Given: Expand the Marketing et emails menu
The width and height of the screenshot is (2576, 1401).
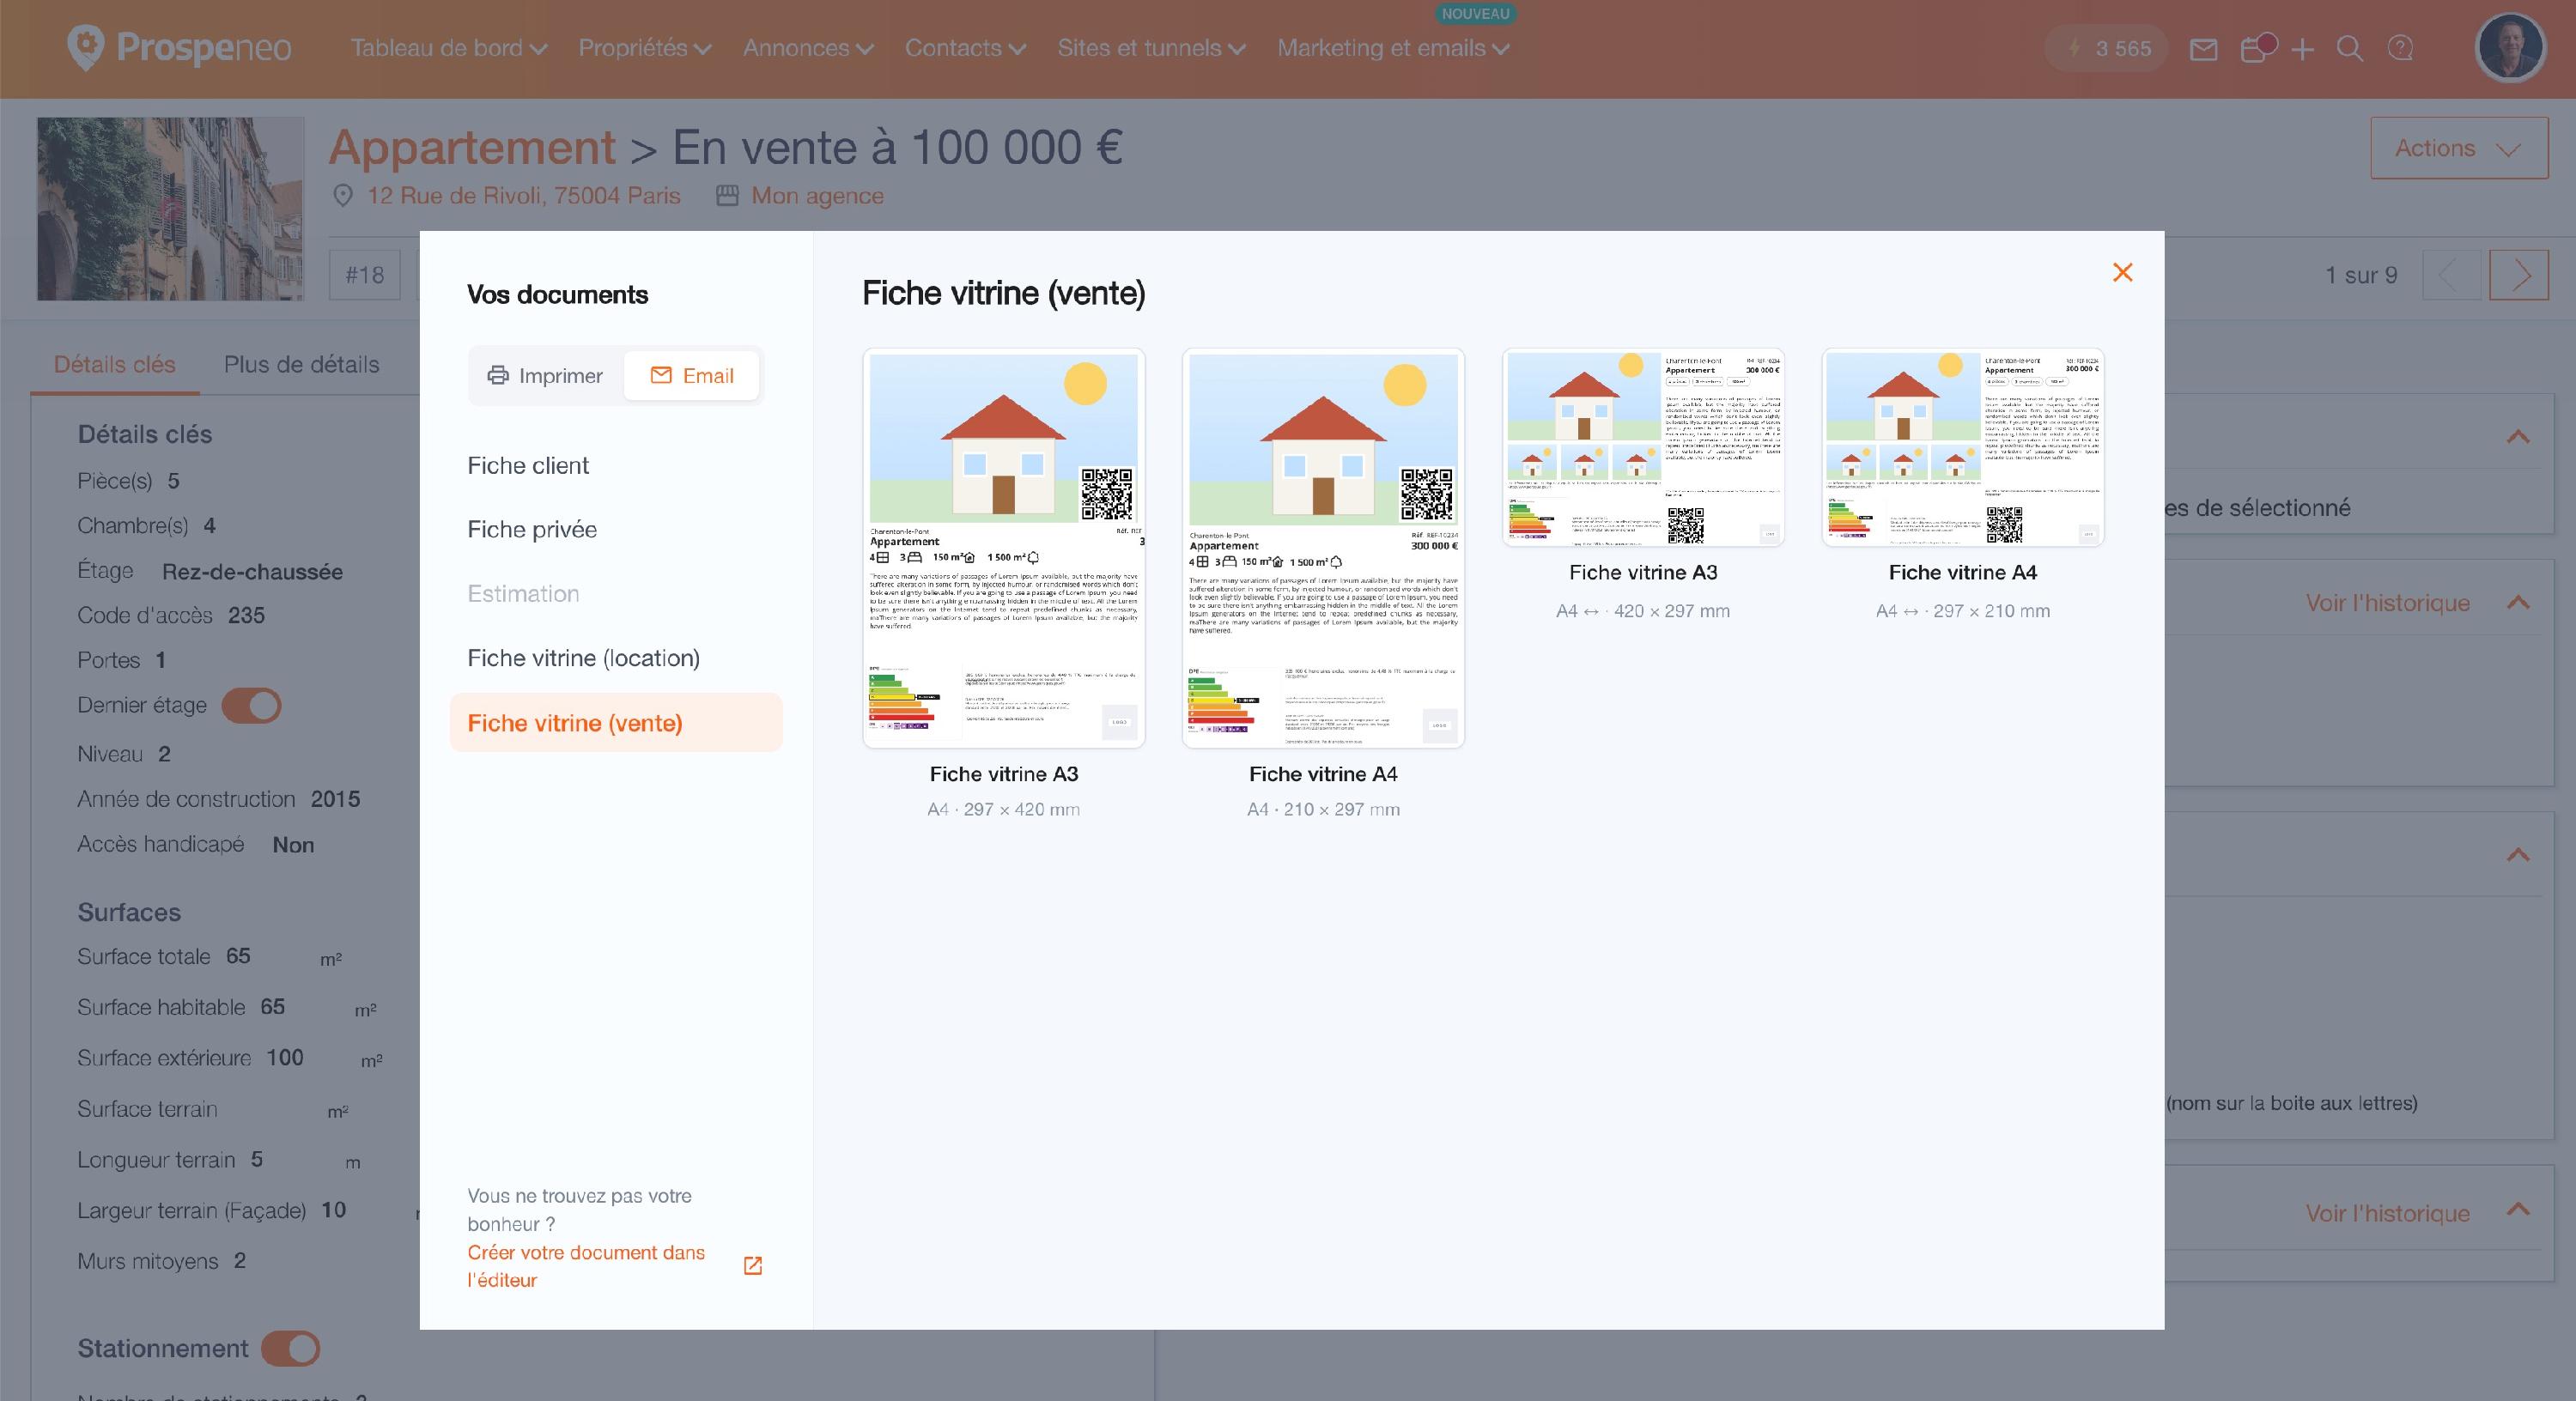Looking at the screenshot, I should coord(1393,48).
